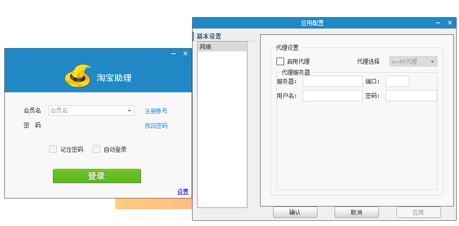Open the 注册账号 link
This screenshot has width=459, height=226.
156,111
